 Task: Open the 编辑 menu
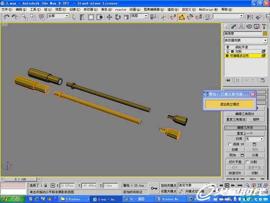tap(21, 10)
